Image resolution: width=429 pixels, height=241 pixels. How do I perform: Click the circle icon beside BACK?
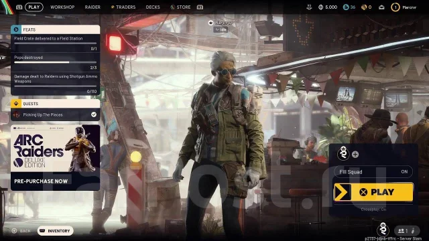pos(14,231)
